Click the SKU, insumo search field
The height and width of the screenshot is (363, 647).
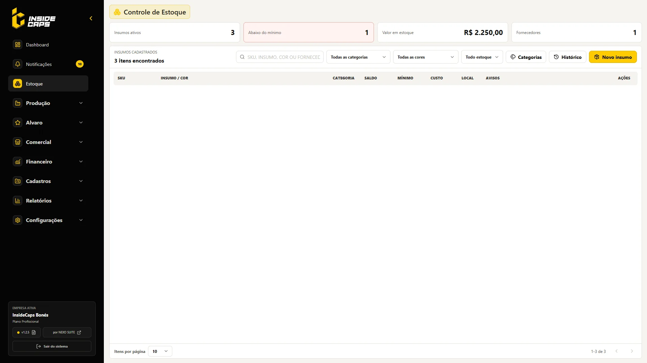(280, 57)
